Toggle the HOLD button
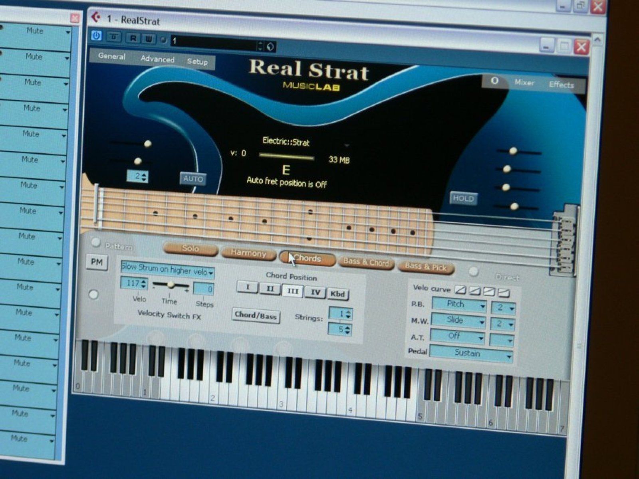Screen dimensions: 639x479 coord(463,198)
